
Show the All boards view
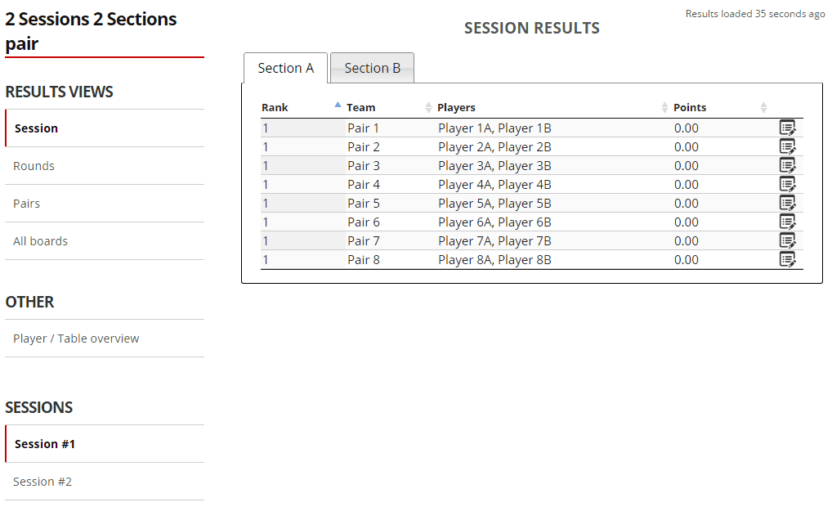(41, 241)
